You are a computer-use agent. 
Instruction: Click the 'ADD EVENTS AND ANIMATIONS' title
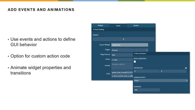[41, 9]
